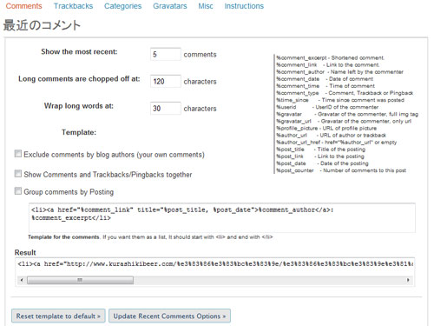Check Group comments by Posting
This screenshot has width=434, height=326.
pyautogui.click(x=18, y=191)
